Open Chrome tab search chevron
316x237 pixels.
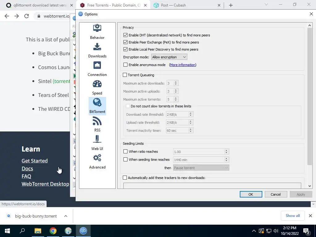(266, 4)
